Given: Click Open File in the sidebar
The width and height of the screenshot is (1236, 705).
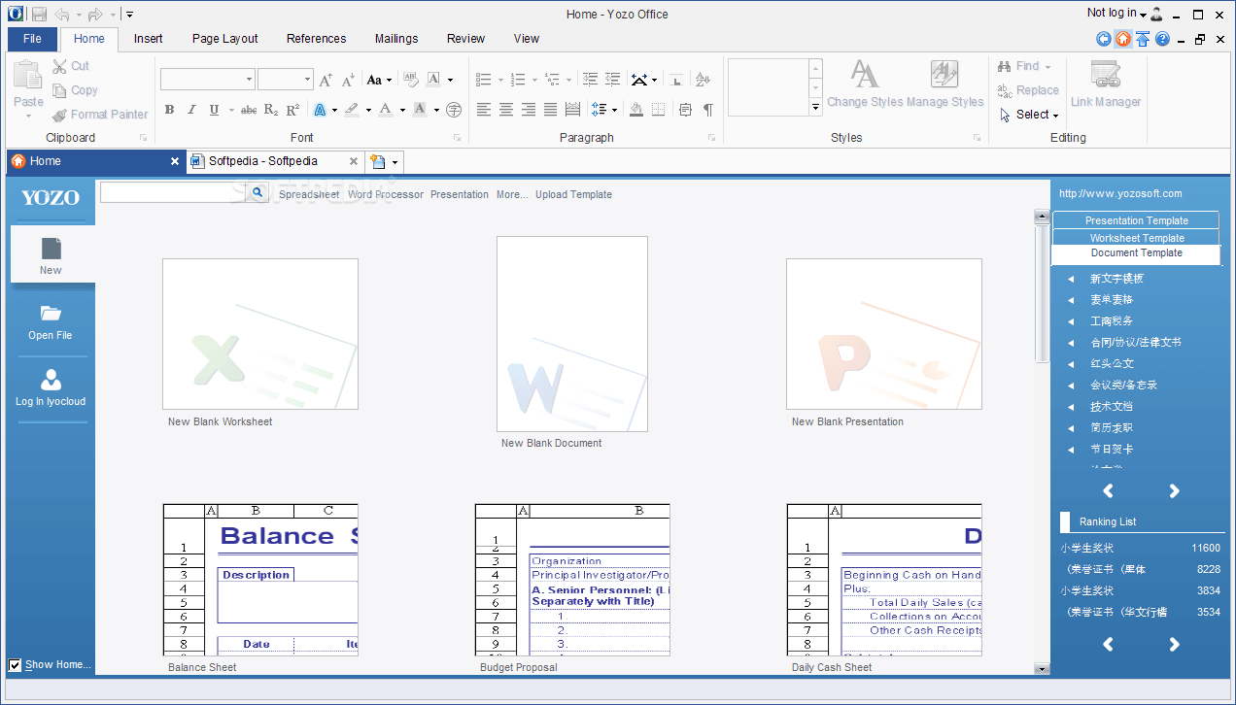Looking at the screenshot, I should 51,322.
